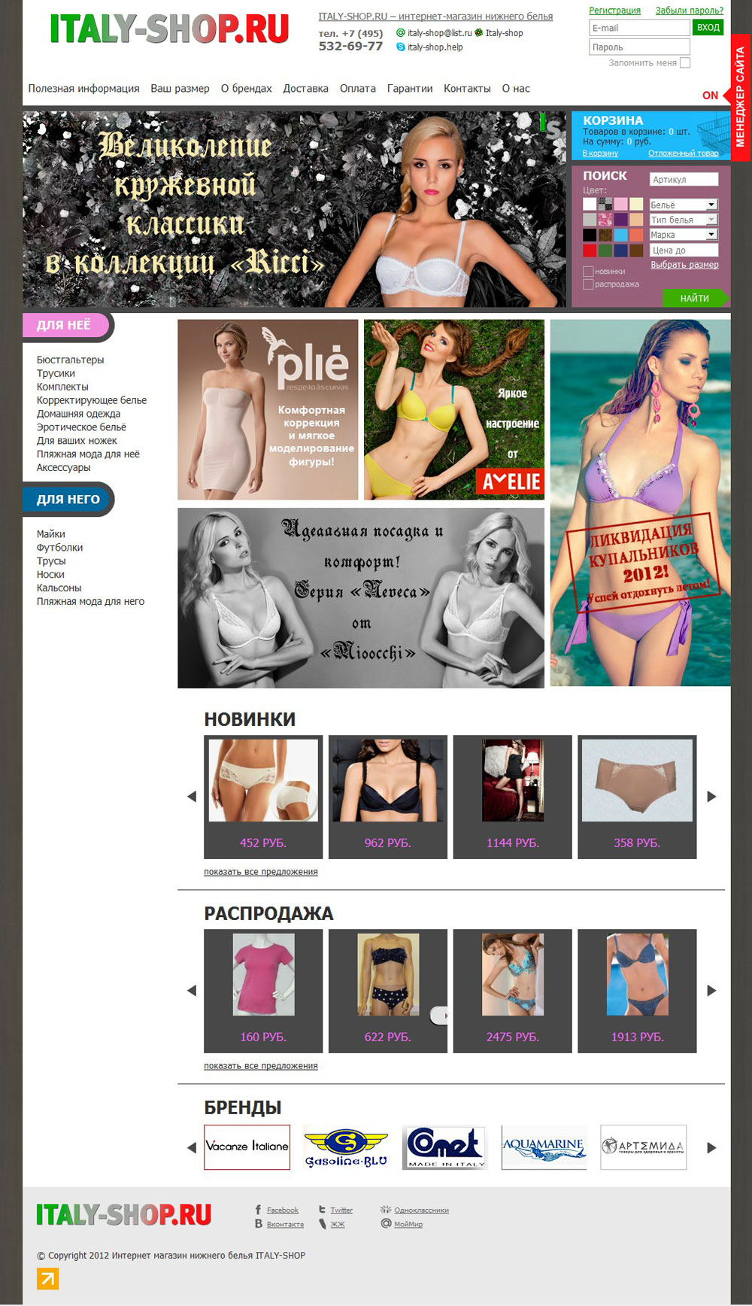This screenshot has height=1306, width=752.
Task: Enable the распродажа search checkbox
Action: tap(588, 284)
